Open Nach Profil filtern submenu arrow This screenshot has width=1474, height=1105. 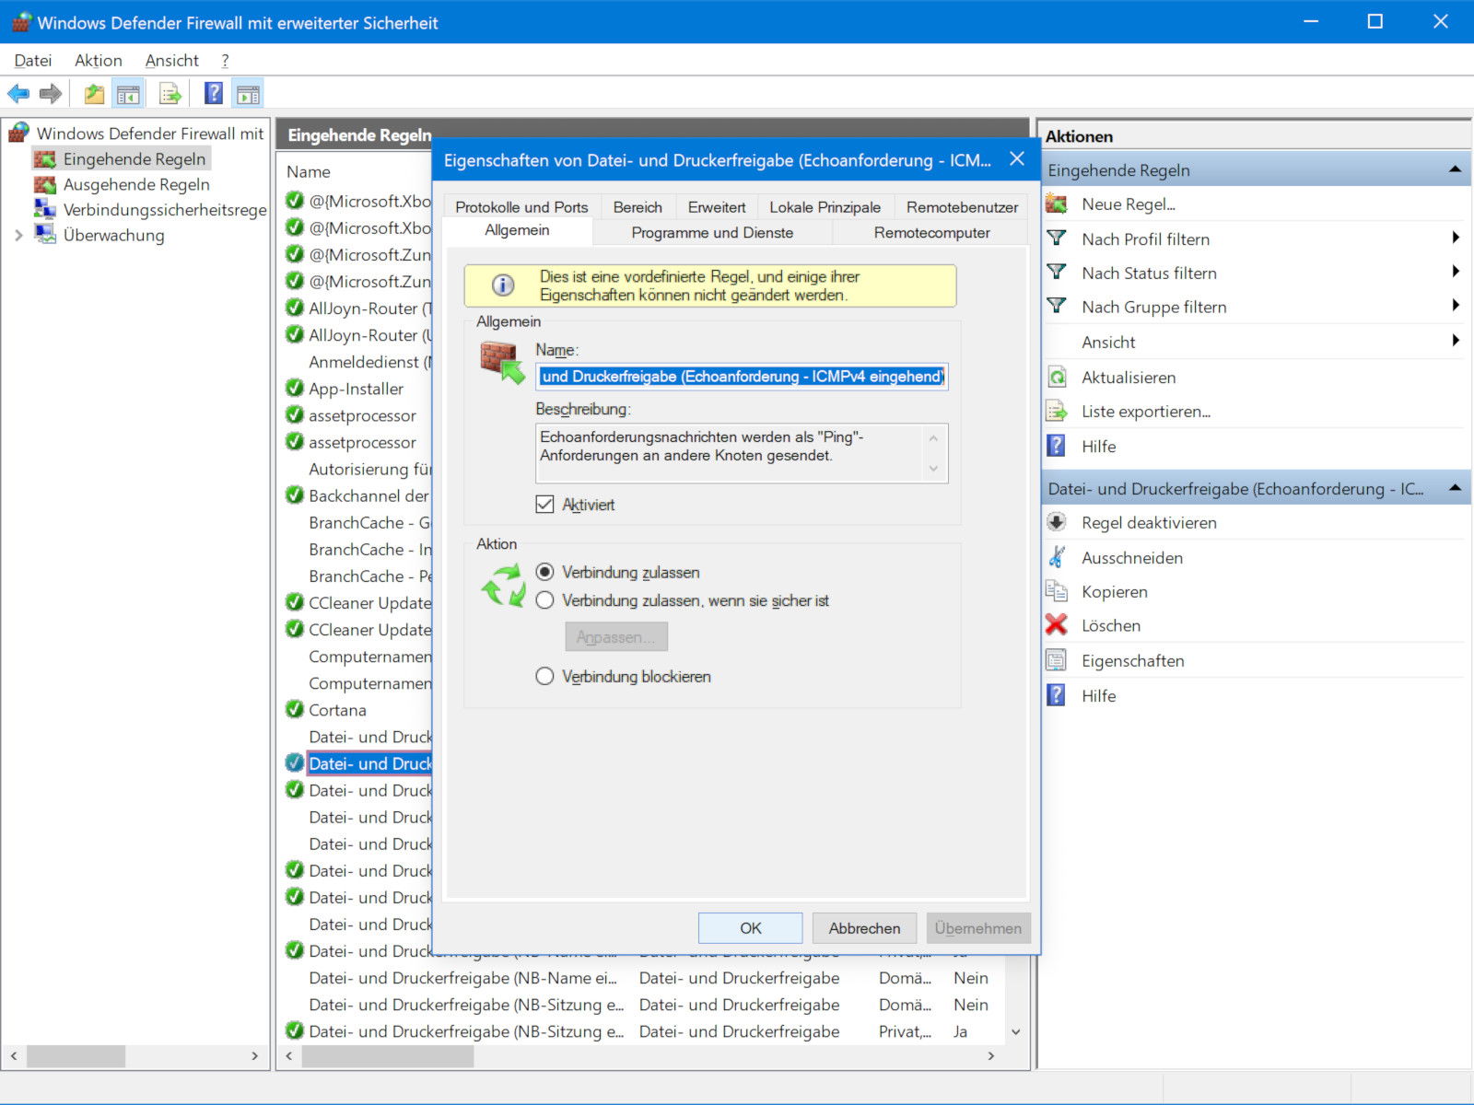(1456, 238)
